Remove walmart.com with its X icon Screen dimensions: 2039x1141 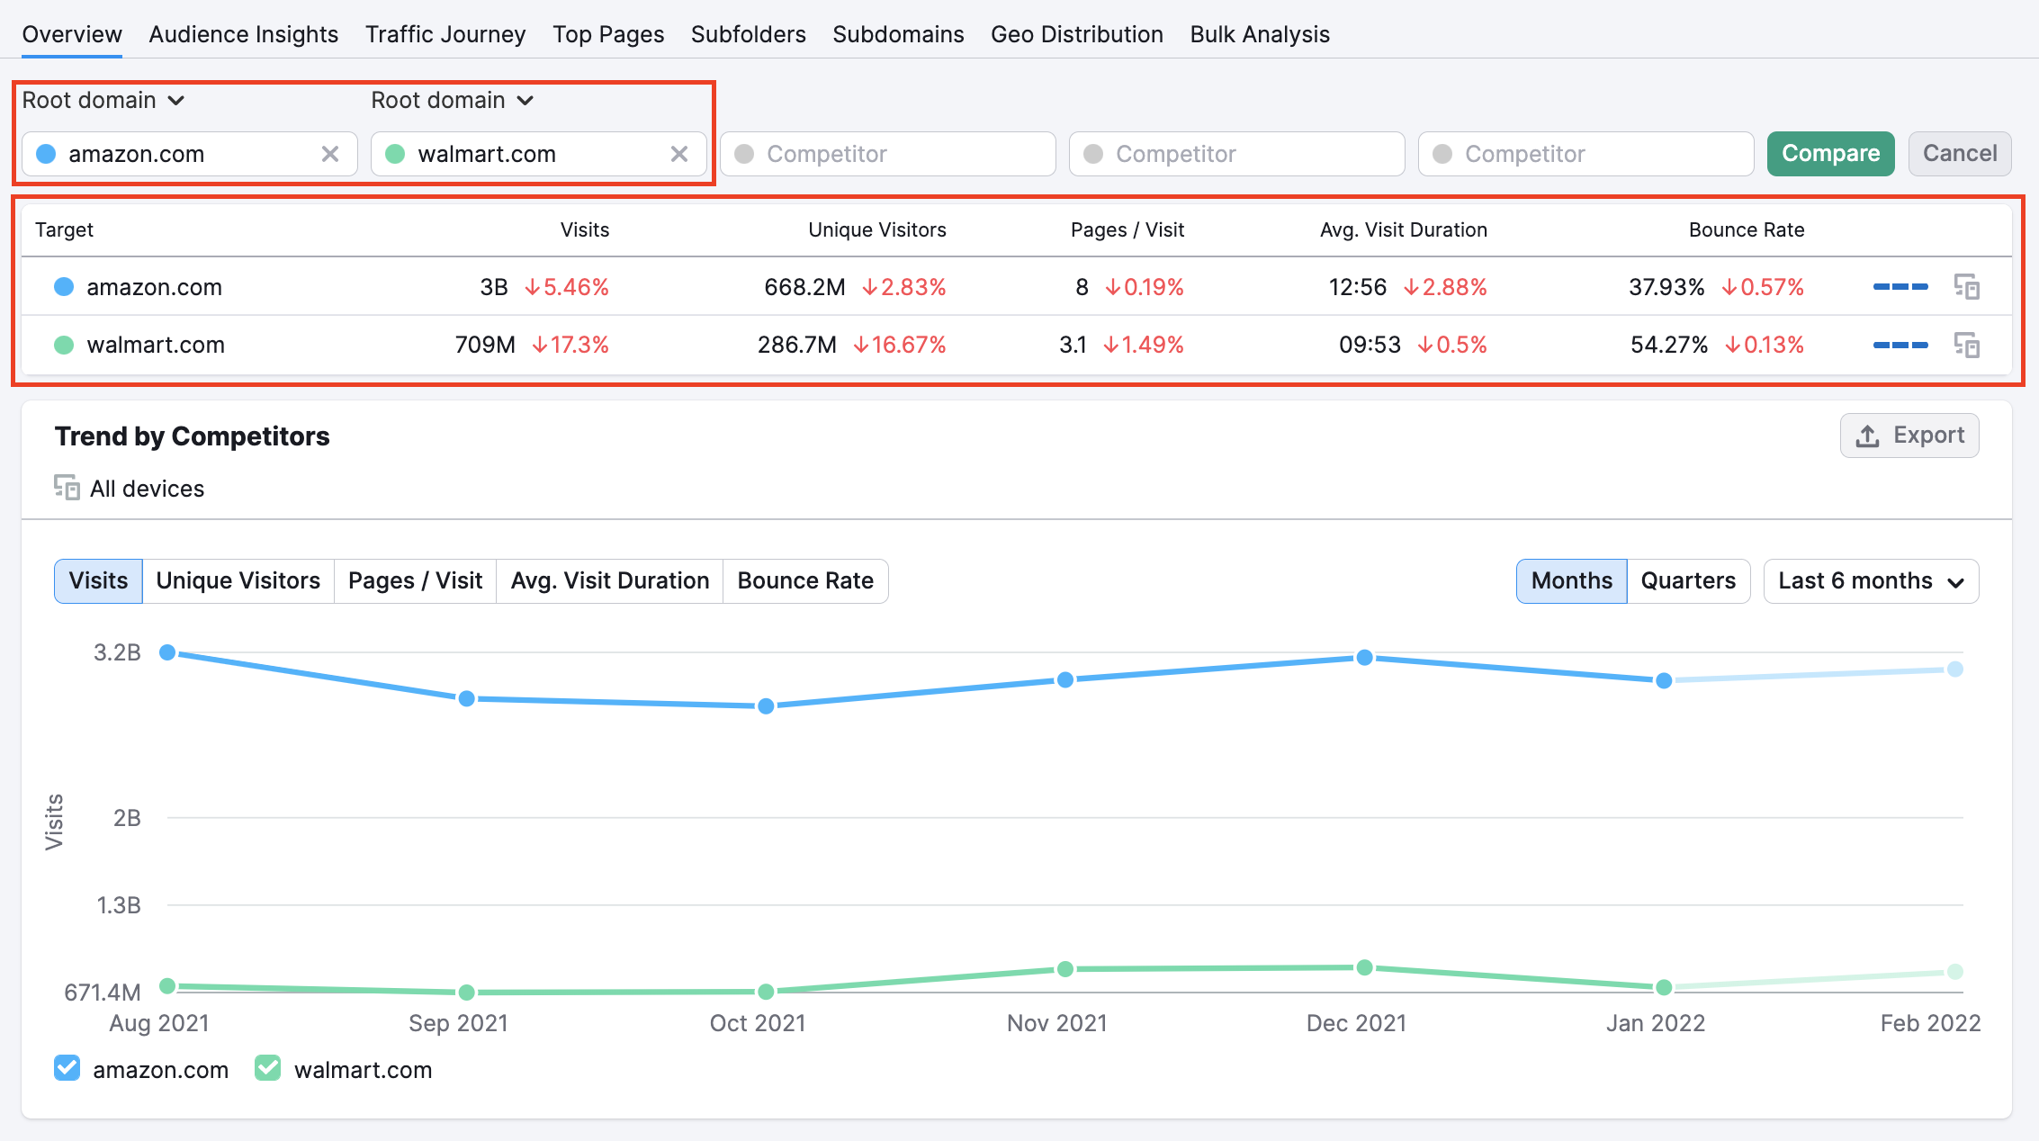679,154
